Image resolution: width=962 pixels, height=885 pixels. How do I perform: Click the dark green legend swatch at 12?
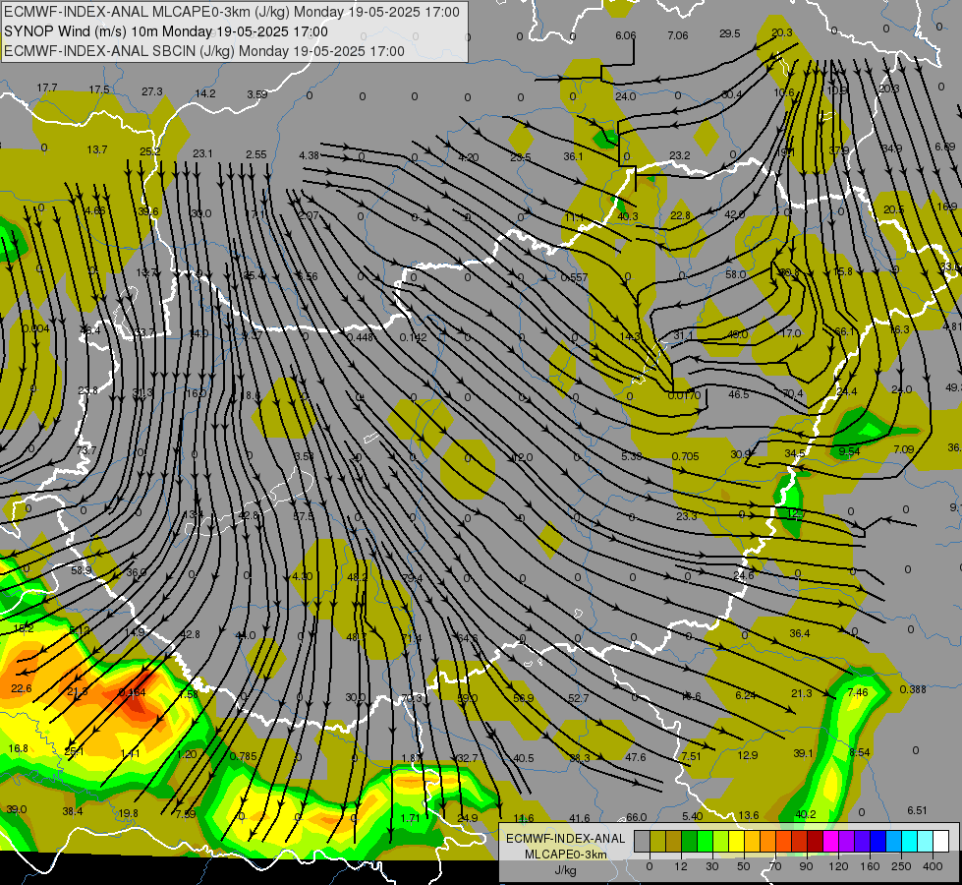point(690,842)
